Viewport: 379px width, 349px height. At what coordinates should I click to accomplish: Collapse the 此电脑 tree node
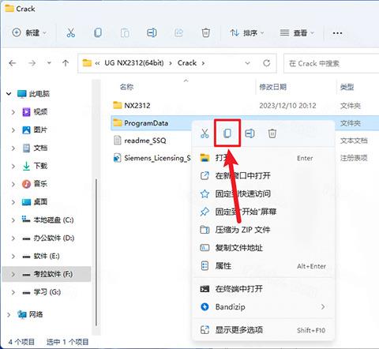[9, 94]
